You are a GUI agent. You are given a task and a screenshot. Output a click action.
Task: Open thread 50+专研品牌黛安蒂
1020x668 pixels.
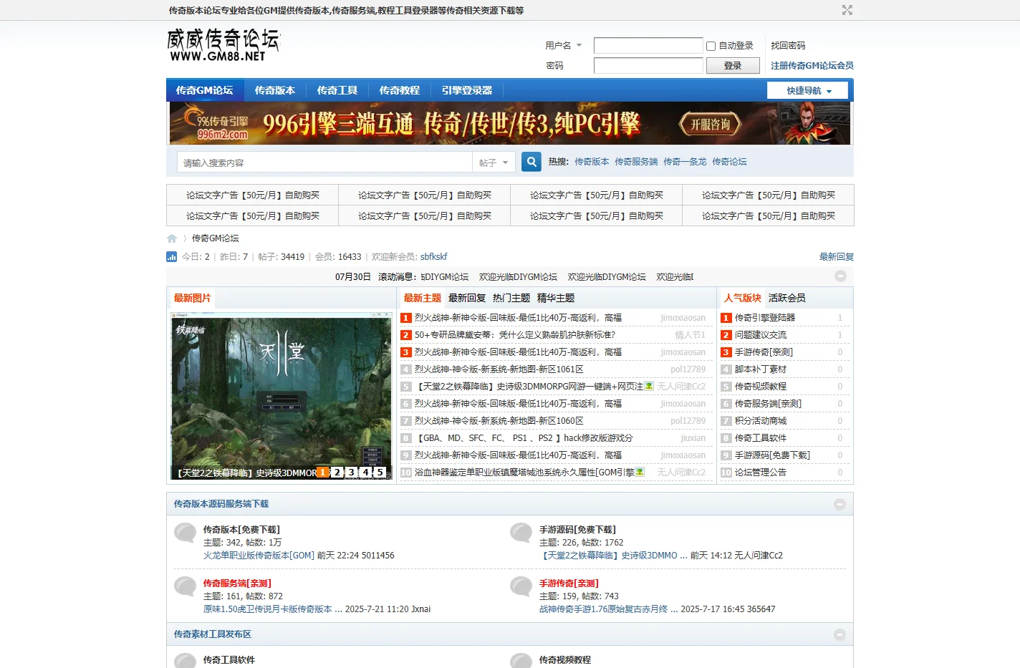(515, 334)
